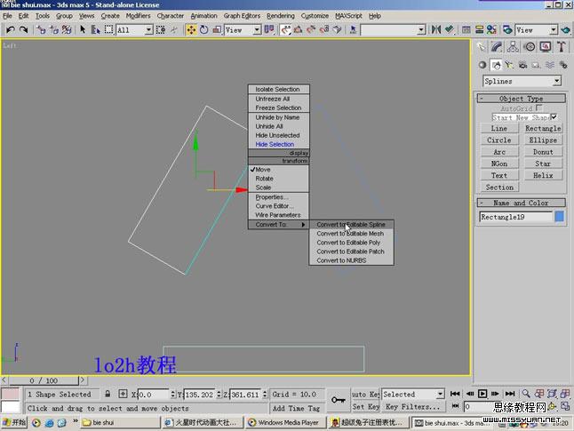Activate Select and Move tool

[191, 29]
